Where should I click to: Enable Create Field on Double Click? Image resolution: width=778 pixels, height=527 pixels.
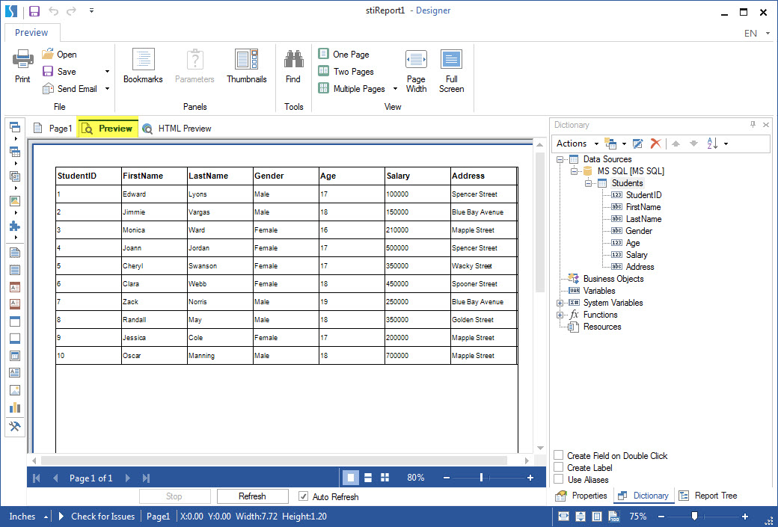557,455
